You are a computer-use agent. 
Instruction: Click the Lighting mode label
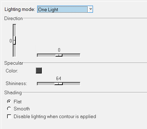click(20, 9)
